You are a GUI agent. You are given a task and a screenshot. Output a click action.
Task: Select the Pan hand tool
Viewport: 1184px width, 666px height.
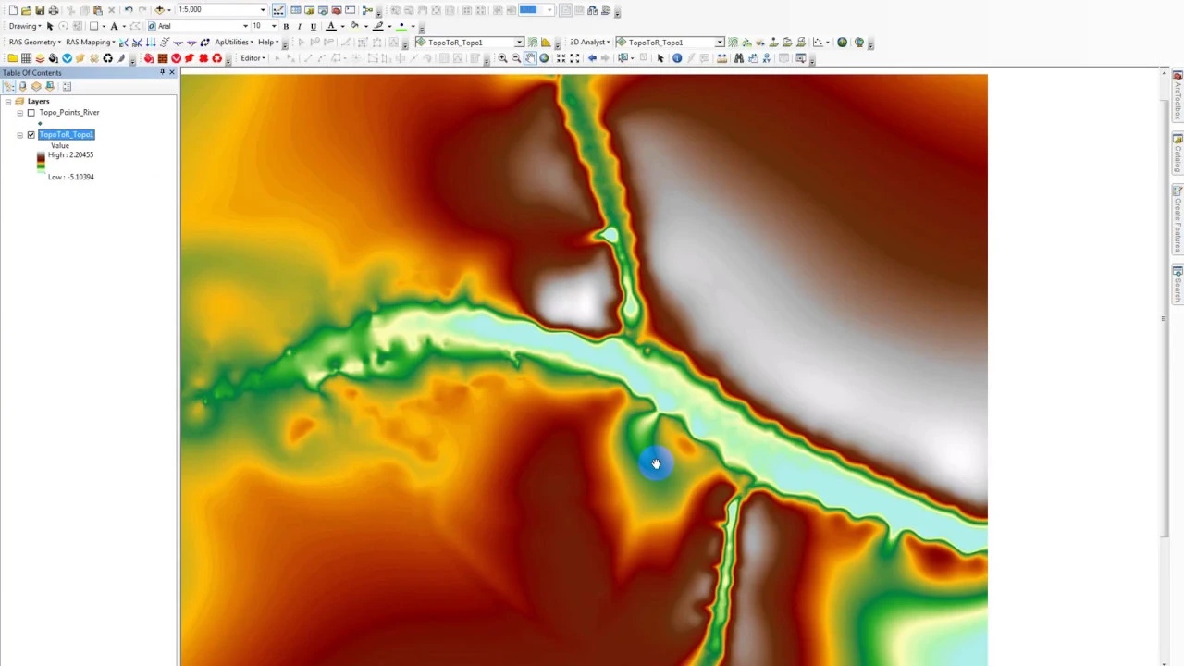coord(530,58)
